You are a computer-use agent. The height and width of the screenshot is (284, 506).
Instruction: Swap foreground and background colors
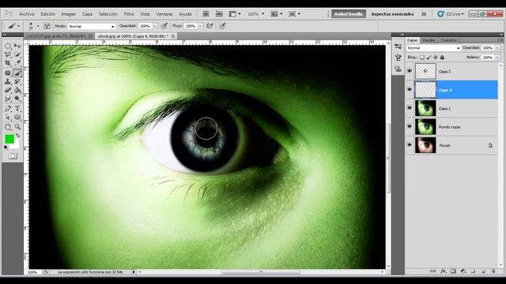coord(17,136)
